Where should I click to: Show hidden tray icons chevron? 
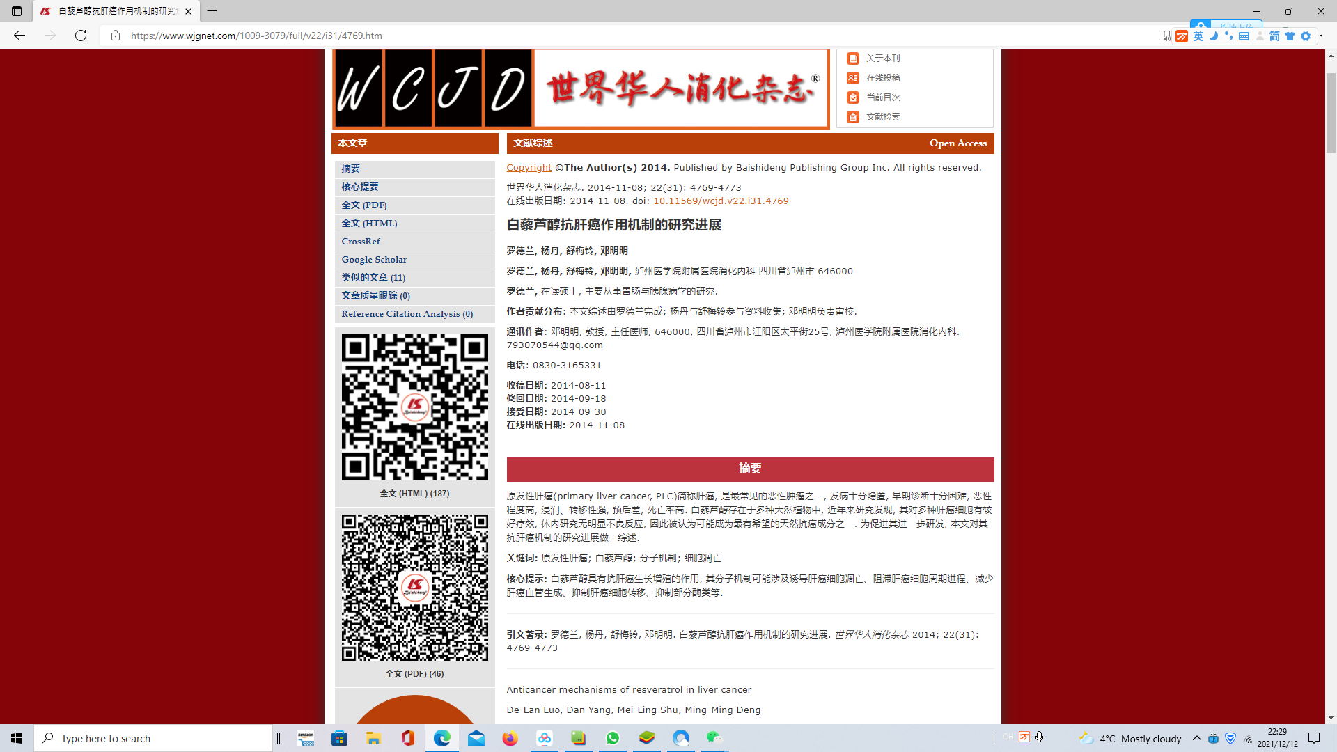1196,738
